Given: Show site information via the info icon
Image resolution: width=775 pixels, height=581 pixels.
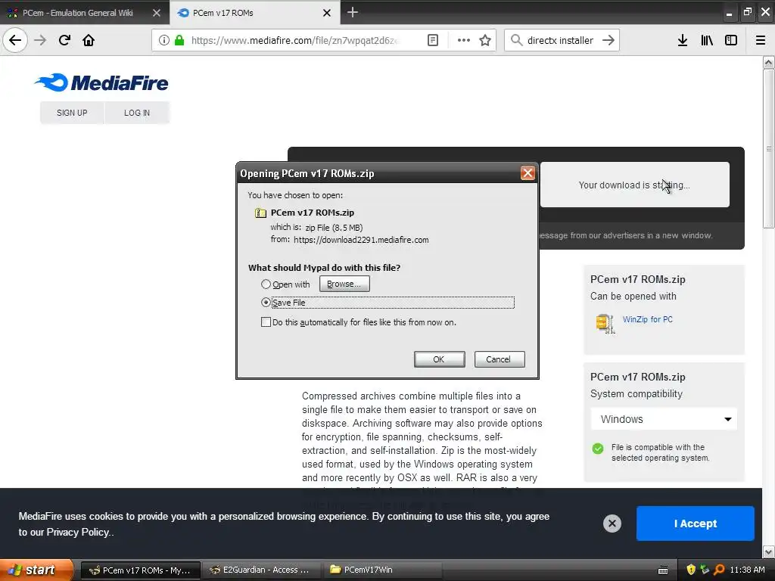Looking at the screenshot, I should 164,40.
